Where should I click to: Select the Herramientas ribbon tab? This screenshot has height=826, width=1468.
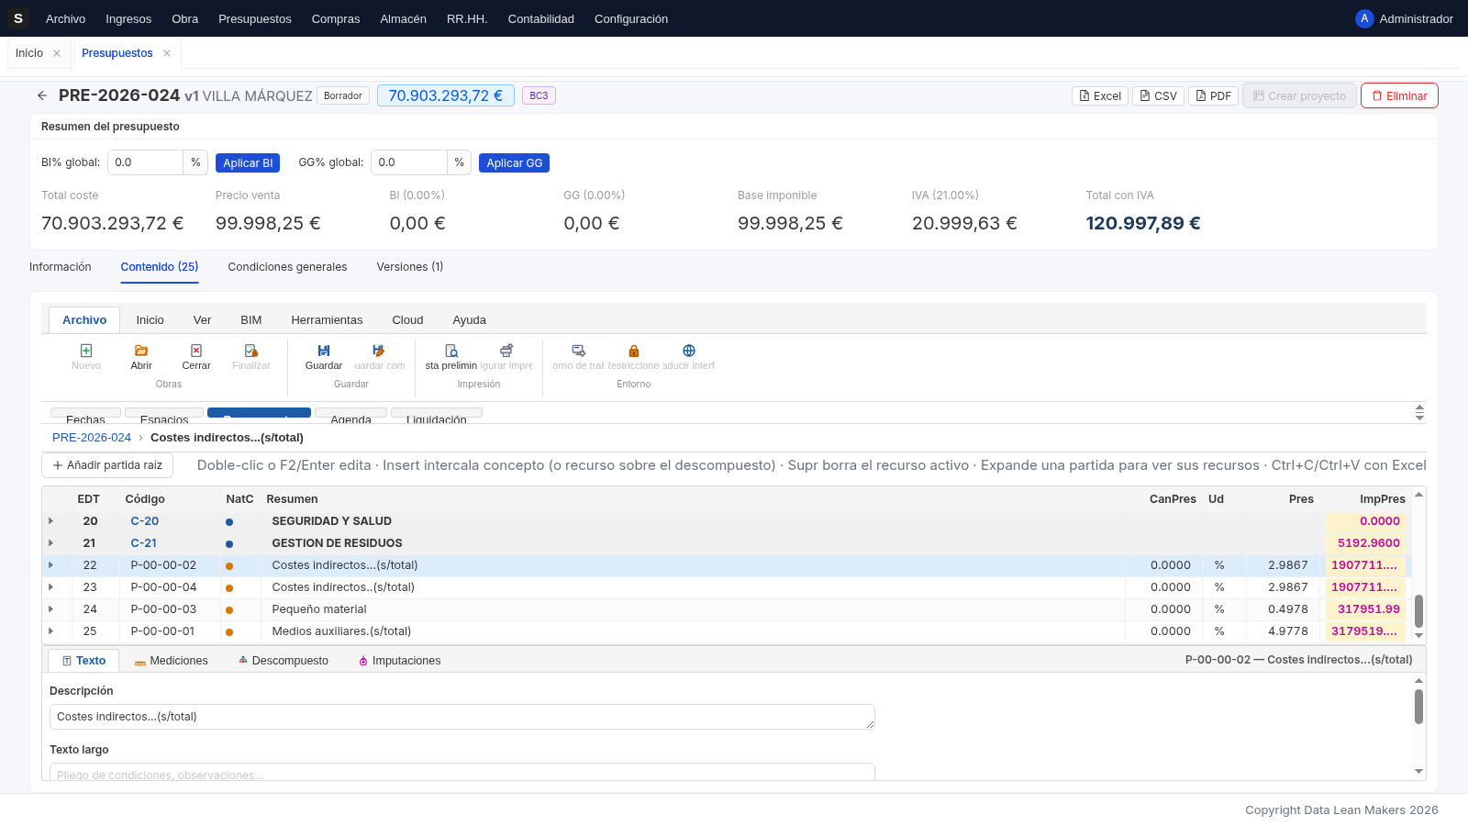pos(327,320)
